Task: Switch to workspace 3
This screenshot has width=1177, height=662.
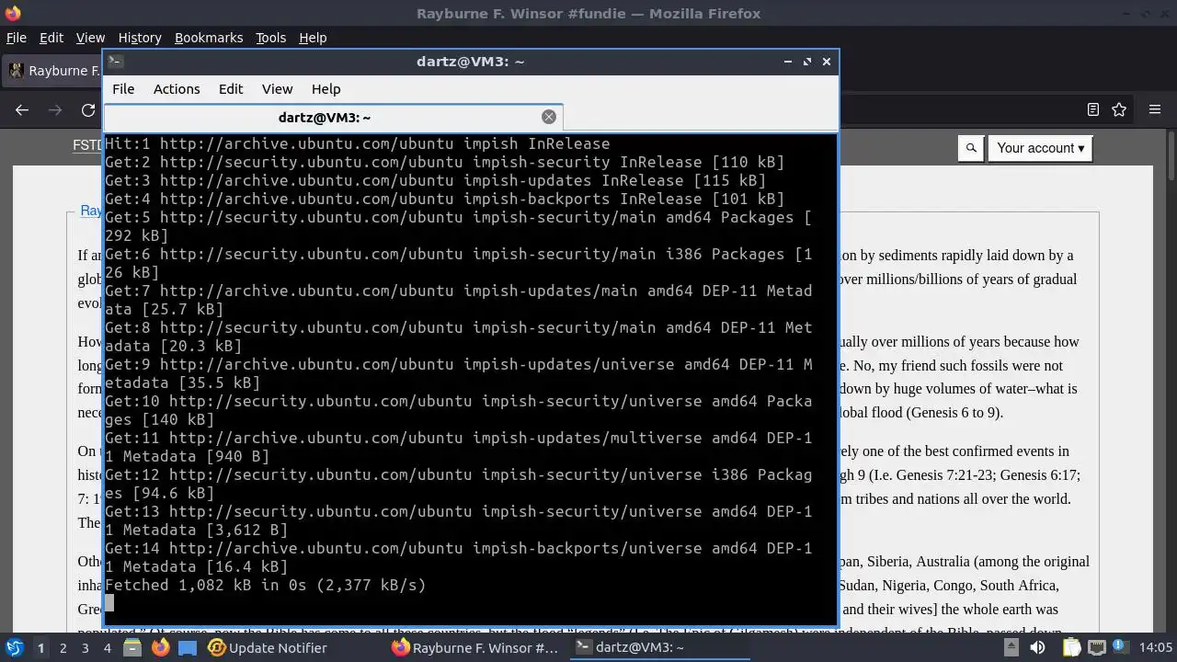Action: click(x=85, y=647)
